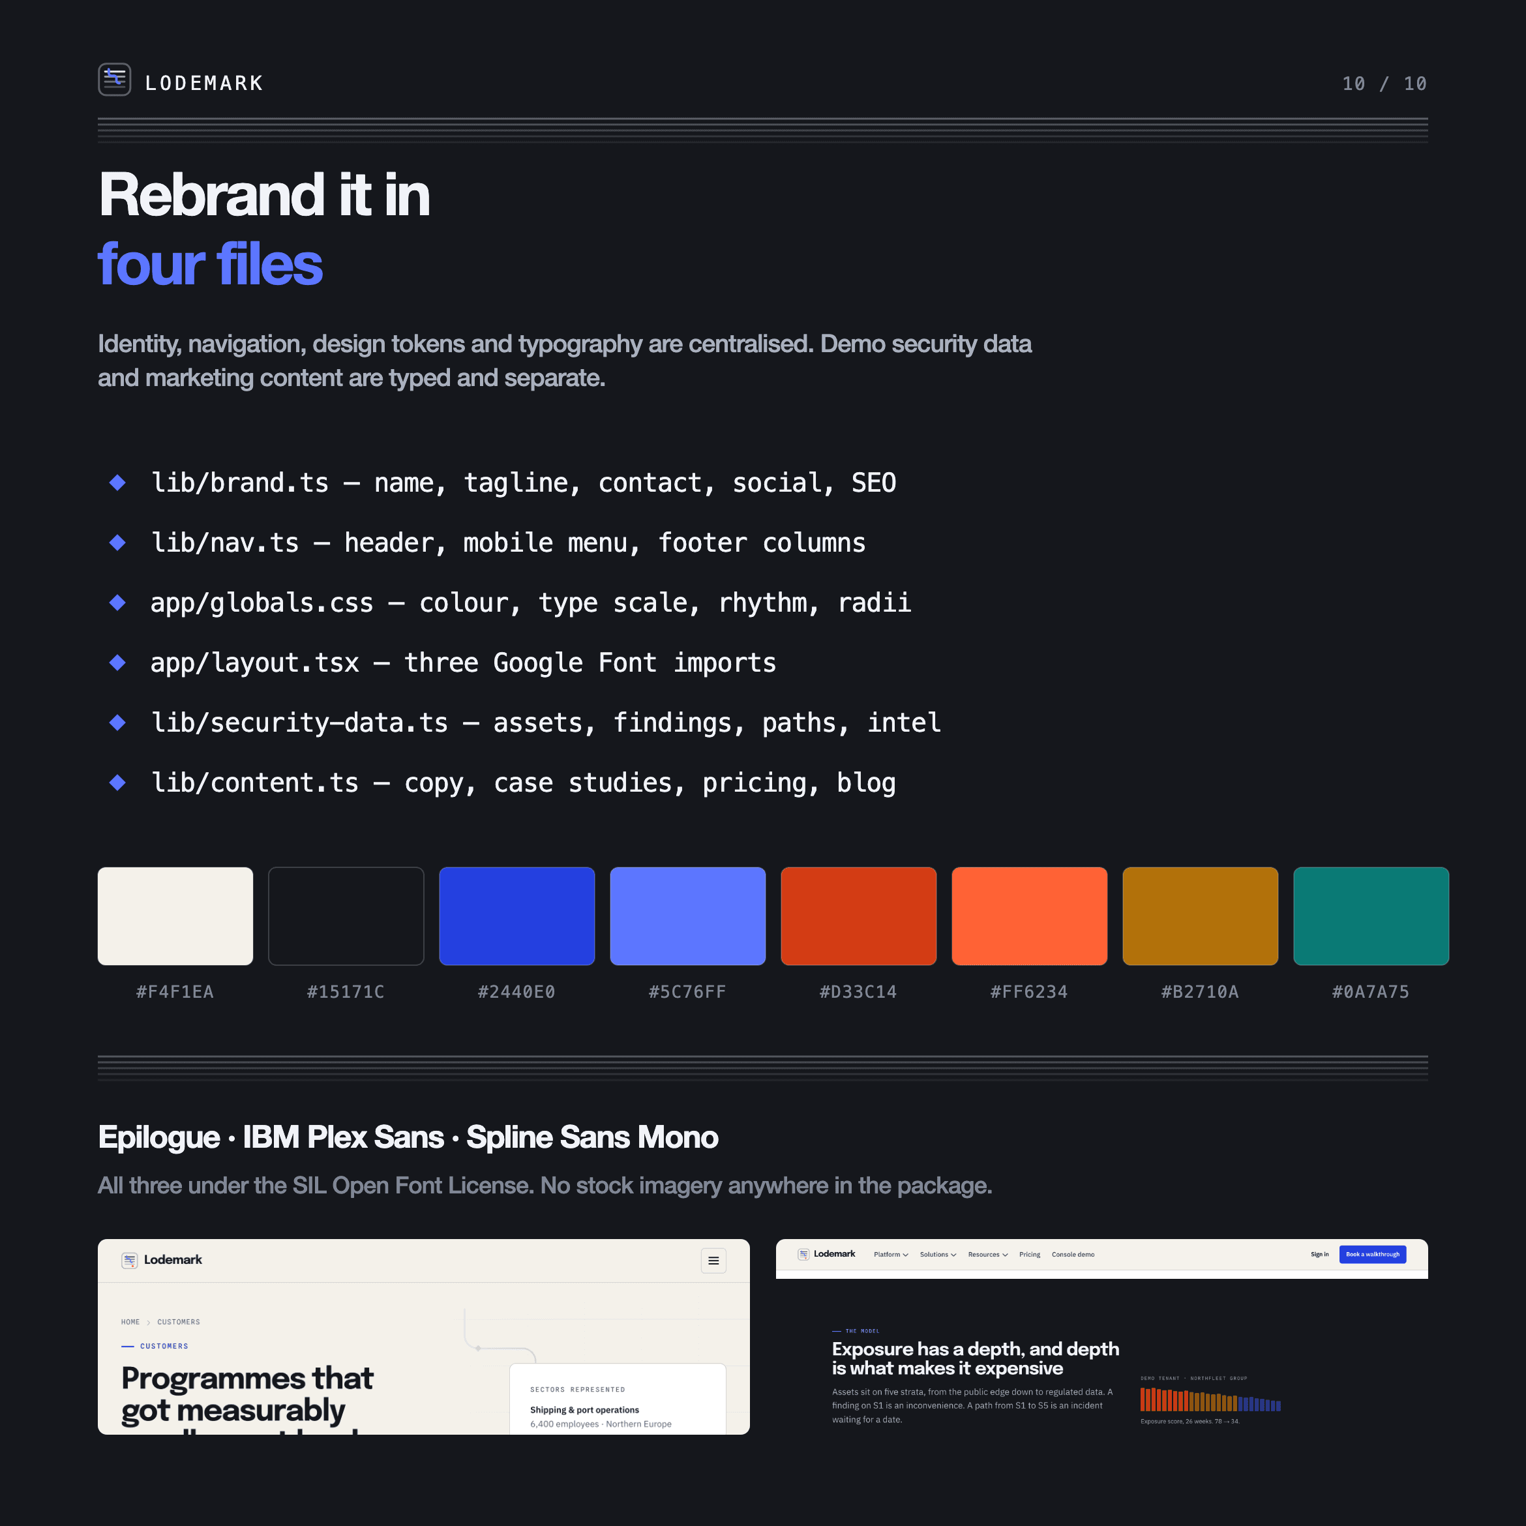Click the #2440E0 hex label
1526x1526 pixels.
(516, 992)
